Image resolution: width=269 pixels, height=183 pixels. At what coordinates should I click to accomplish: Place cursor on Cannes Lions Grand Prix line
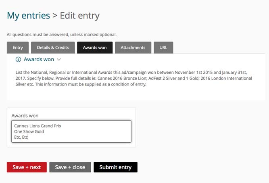(38, 126)
